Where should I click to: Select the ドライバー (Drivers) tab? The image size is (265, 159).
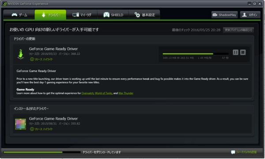[50, 15]
